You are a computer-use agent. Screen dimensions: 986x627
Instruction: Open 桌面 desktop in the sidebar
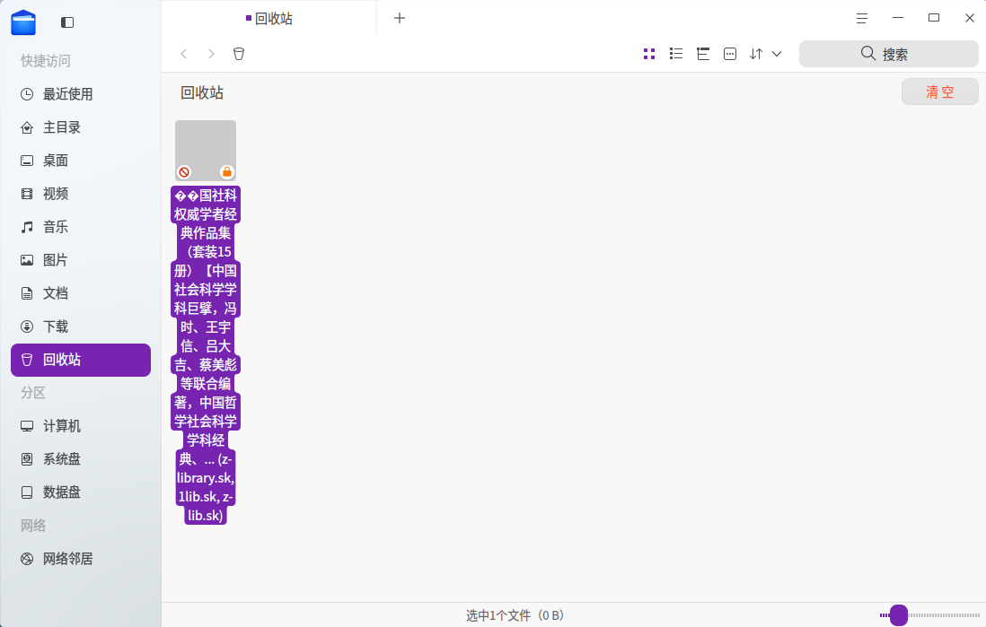81,161
